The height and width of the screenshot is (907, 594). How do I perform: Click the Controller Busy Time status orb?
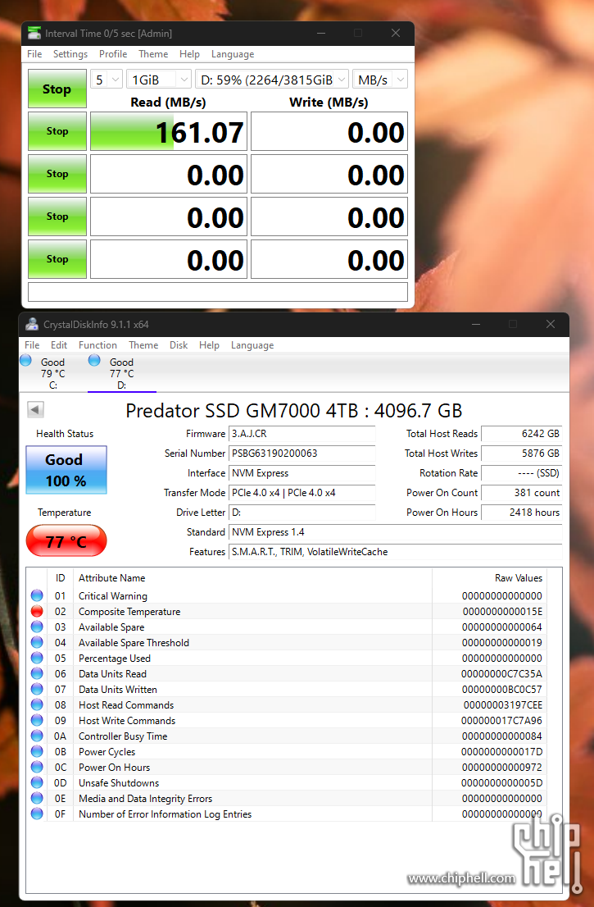click(37, 736)
